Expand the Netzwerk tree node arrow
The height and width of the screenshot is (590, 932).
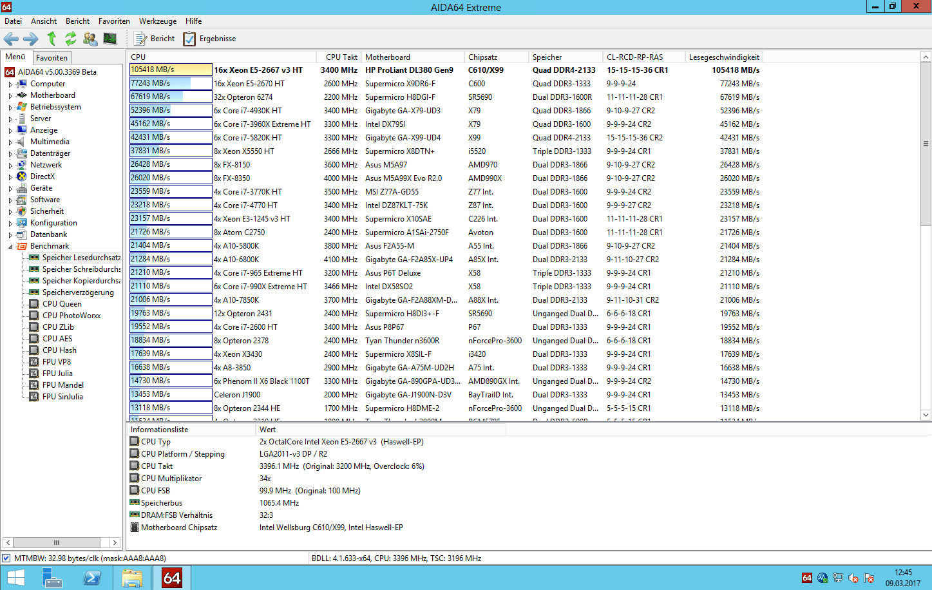(10, 166)
